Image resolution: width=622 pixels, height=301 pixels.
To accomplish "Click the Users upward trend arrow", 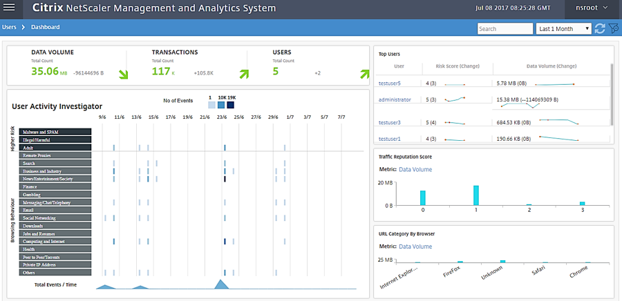I will pyautogui.click(x=361, y=75).
